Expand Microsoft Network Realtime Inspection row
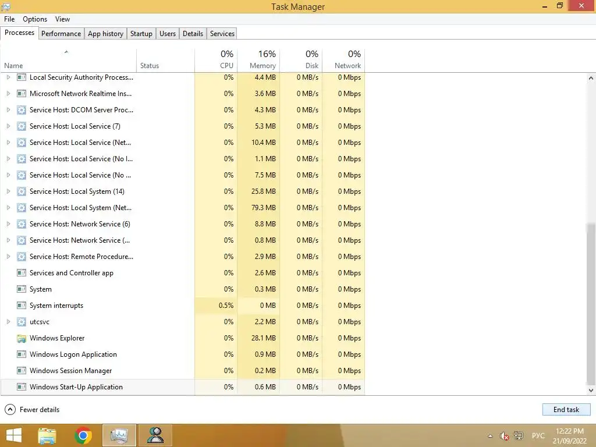This screenshot has height=447, width=596. coord(8,94)
